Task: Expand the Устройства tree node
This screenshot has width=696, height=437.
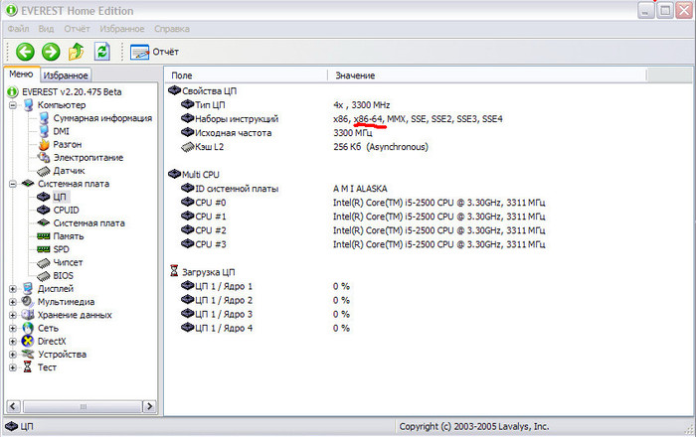Action: tap(13, 355)
